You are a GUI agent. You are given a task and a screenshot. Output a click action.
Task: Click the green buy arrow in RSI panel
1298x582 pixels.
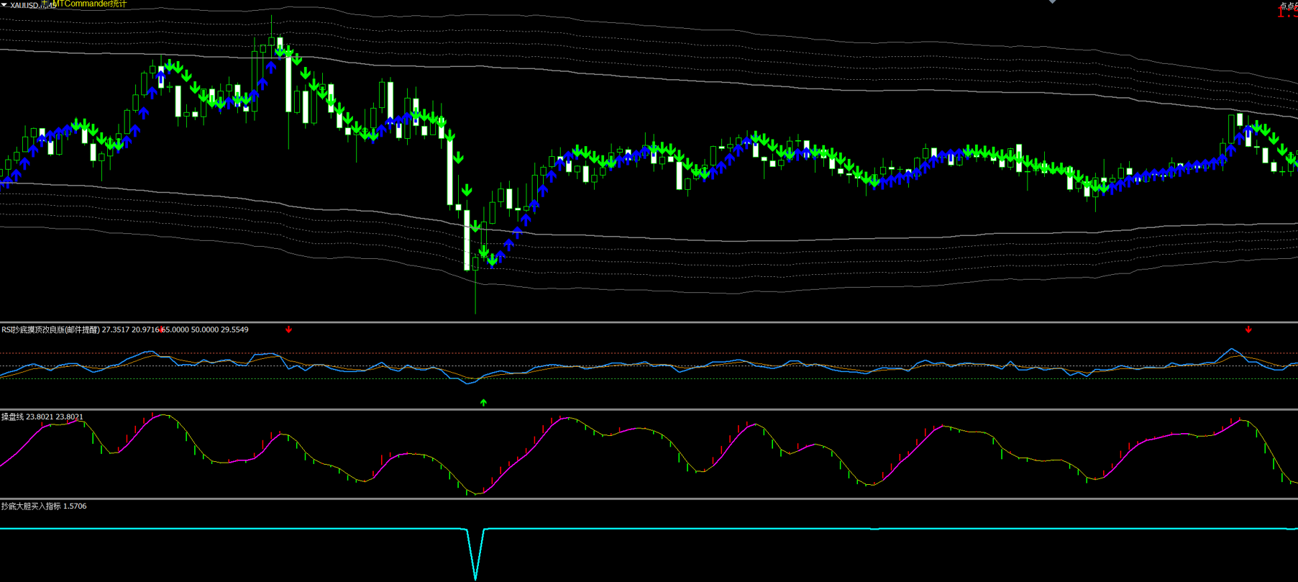[x=483, y=403]
